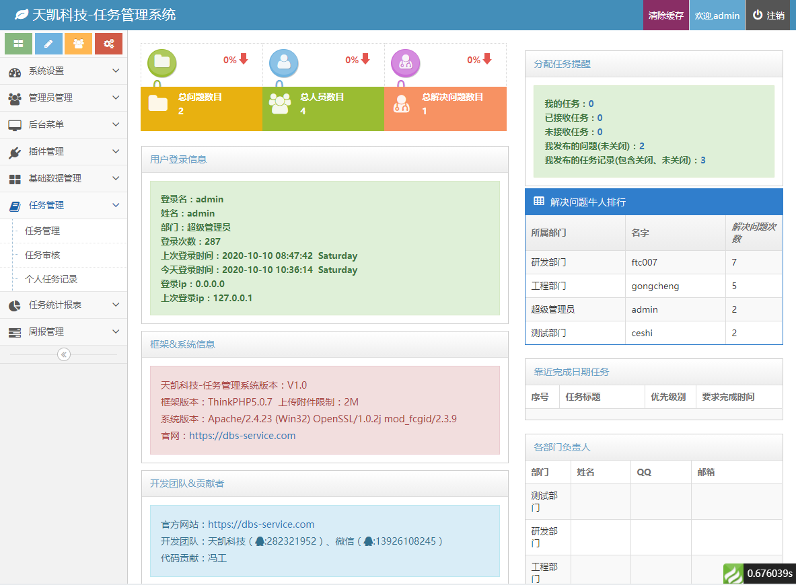
Task: Select the 后台菜单 sidebar menu label
Action: tap(46, 124)
